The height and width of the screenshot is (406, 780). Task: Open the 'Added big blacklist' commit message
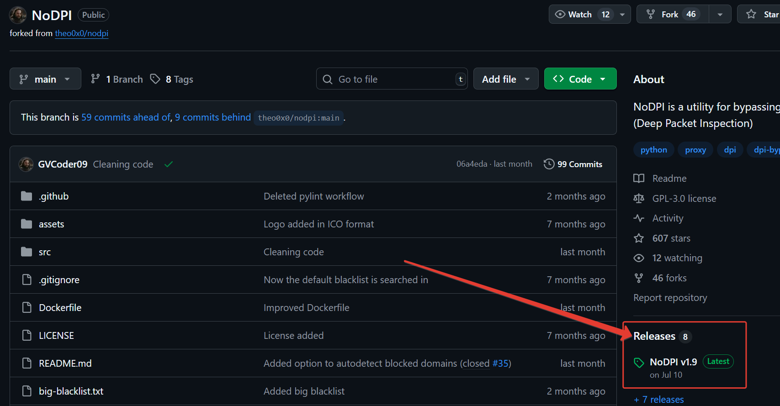(304, 391)
